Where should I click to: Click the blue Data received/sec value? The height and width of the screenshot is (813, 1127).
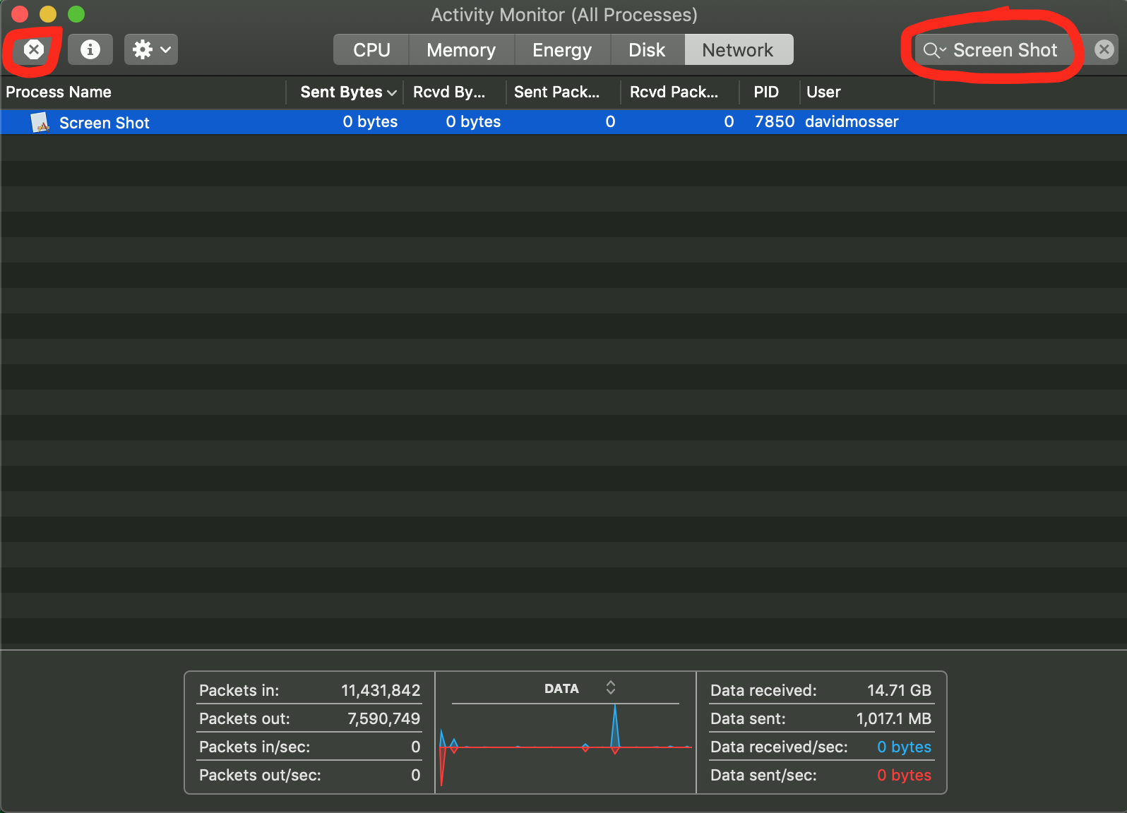point(904,747)
